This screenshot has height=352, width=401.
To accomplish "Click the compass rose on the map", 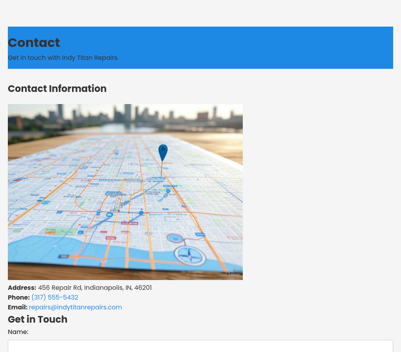I will pos(190,255).
